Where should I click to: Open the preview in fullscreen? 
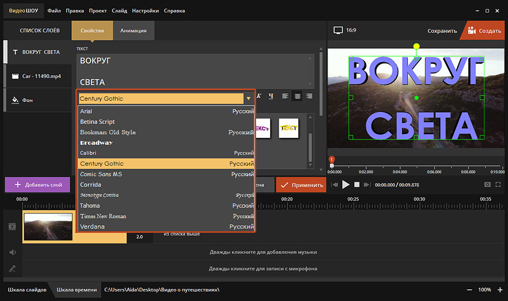pyautogui.click(x=498, y=185)
